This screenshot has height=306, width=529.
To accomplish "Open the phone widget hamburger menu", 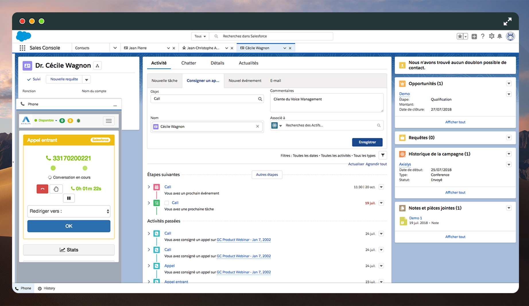I will click(109, 121).
